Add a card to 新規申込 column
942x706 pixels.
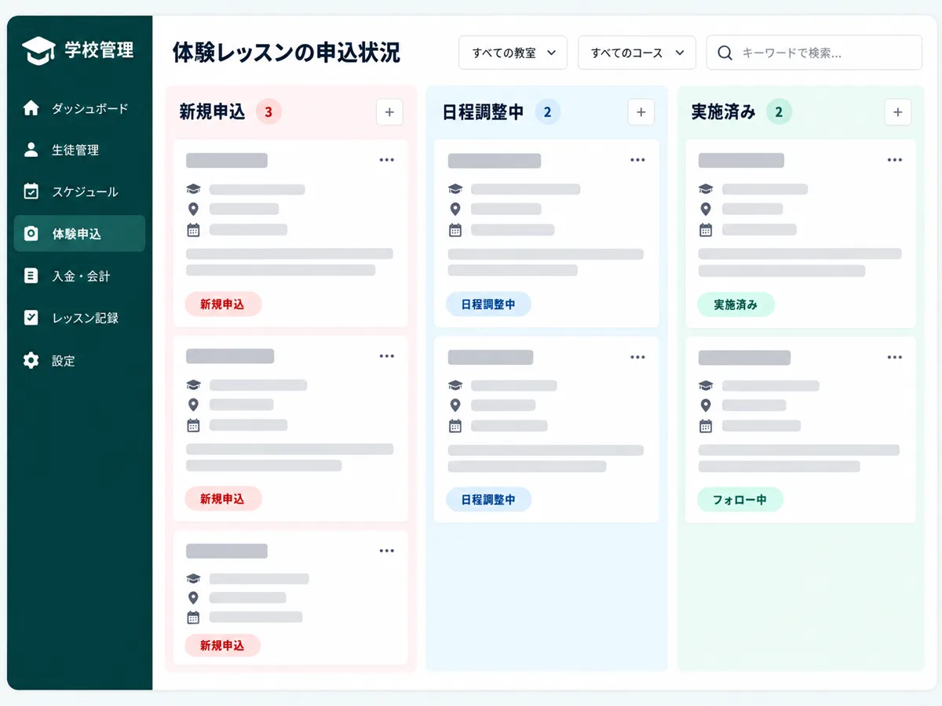point(389,112)
